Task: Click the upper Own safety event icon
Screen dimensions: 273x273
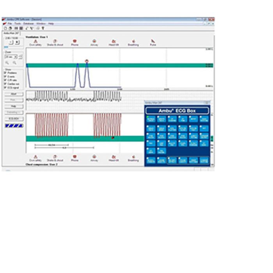Action: (x=35, y=41)
